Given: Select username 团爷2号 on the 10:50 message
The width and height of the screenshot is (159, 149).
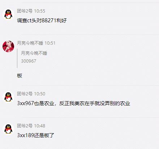Looking at the screenshot, I should click(25, 94).
